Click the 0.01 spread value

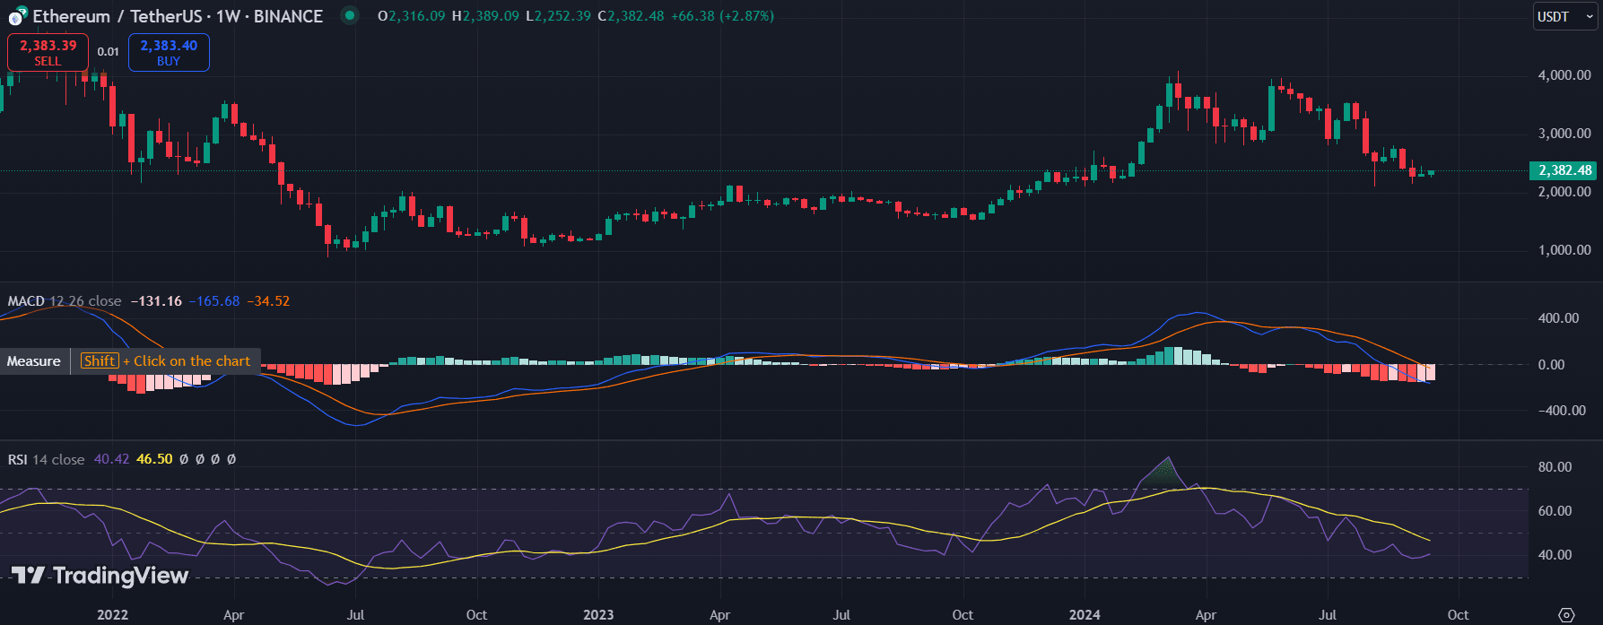(109, 52)
